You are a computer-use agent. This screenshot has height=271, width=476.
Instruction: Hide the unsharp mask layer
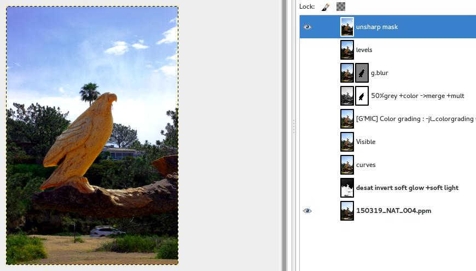coord(307,27)
